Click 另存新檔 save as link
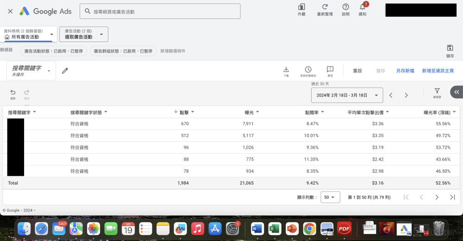 405,71
